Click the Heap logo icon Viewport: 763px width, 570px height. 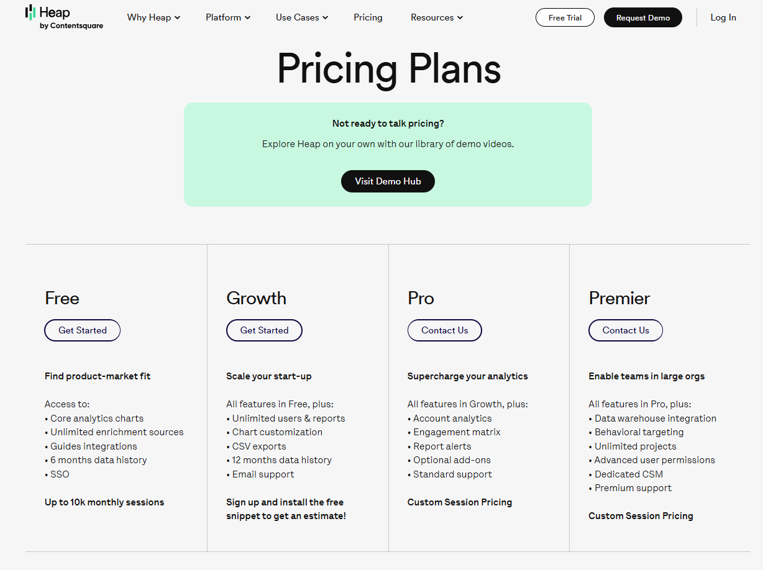30,14
